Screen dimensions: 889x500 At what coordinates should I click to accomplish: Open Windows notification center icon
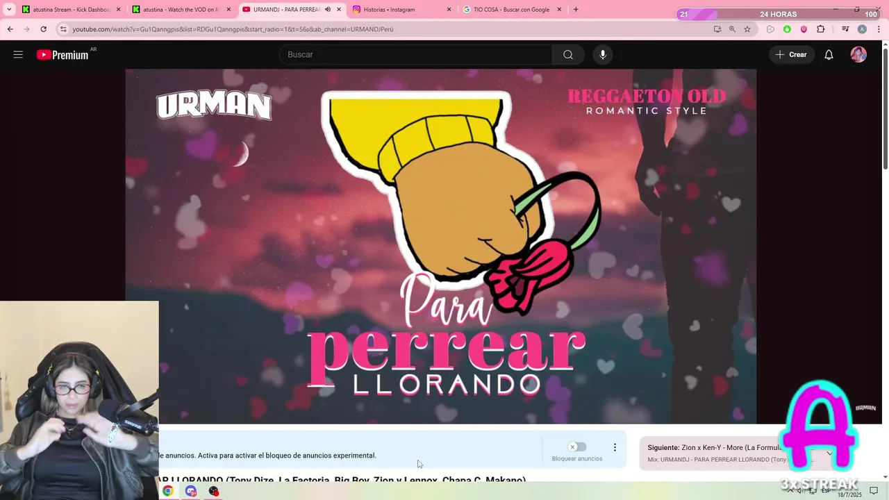(874, 491)
